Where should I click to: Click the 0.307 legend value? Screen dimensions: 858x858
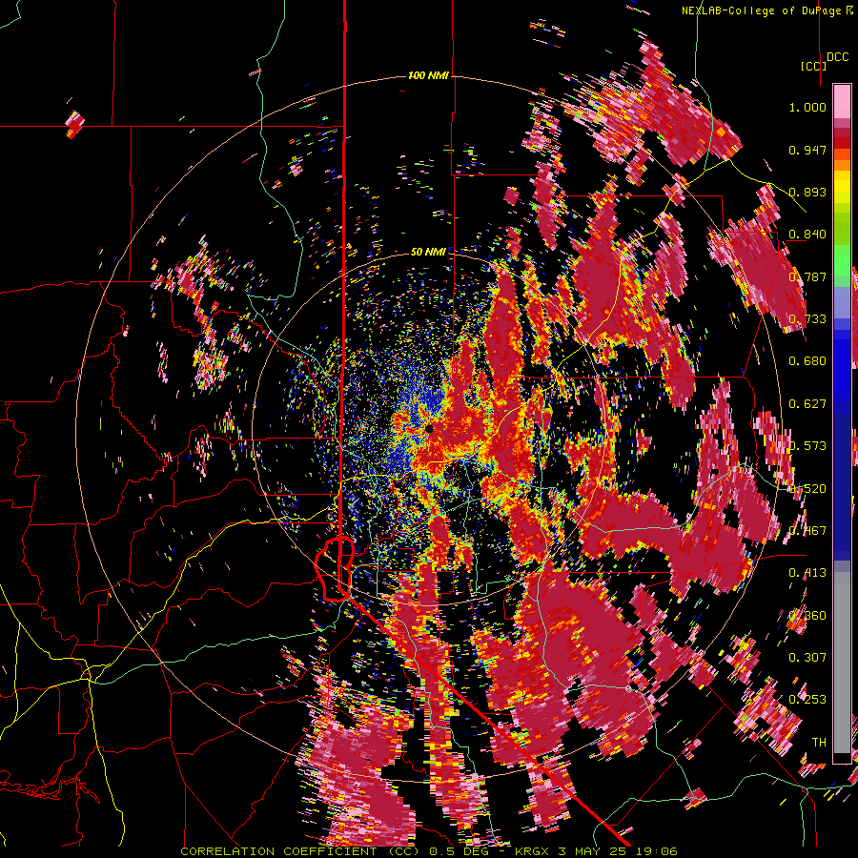click(807, 657)
